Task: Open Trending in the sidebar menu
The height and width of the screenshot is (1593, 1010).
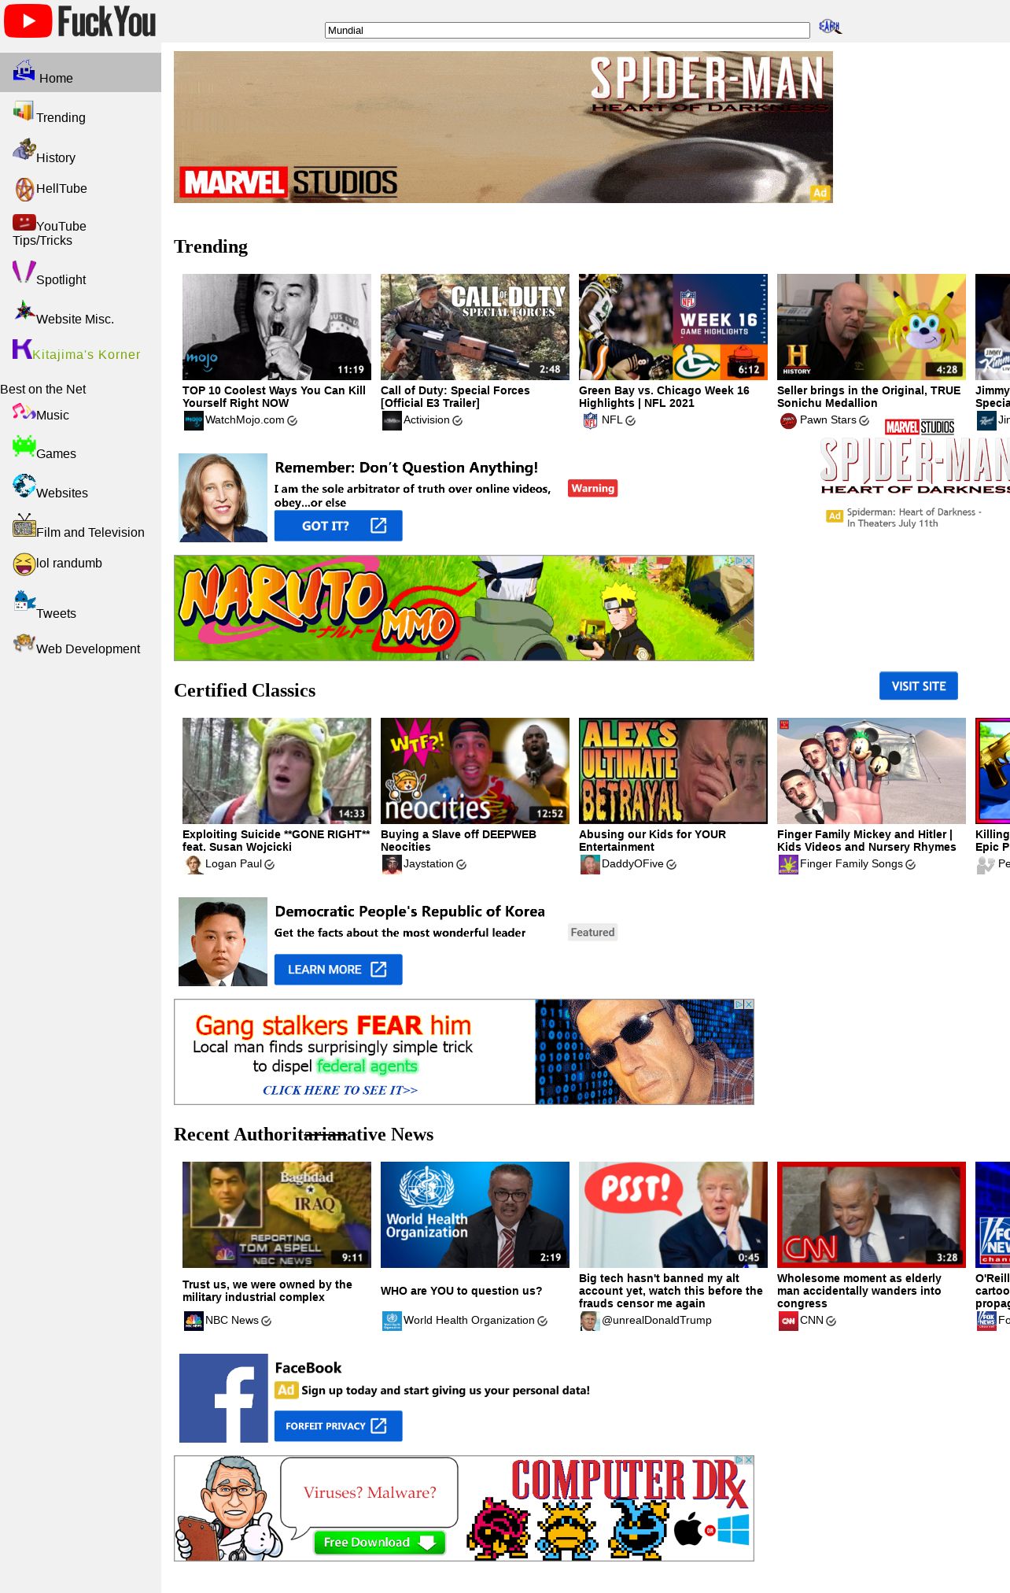Action: coord(61,118)
